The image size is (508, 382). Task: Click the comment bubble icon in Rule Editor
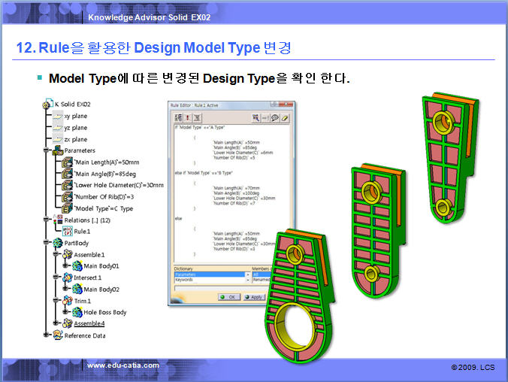pyautogui.click(x=276, y=118)
